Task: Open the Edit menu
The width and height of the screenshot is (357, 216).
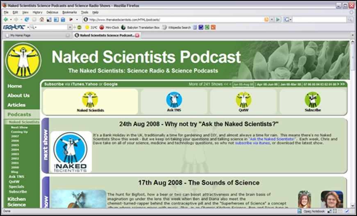Action: click(15, 13)
